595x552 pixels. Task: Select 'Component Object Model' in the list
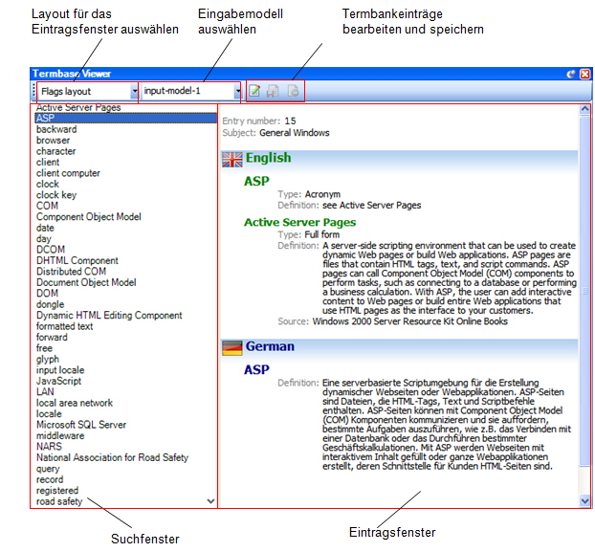tap(89, 217)
